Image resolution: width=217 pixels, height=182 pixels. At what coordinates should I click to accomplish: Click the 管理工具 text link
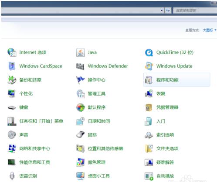point(97,94)
